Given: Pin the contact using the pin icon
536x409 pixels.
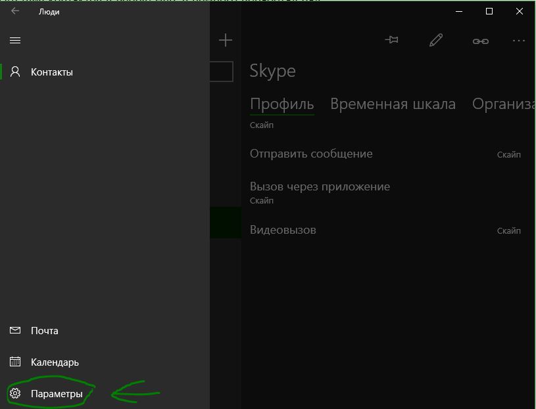Looking at the screenshot, I should point(392,40).
